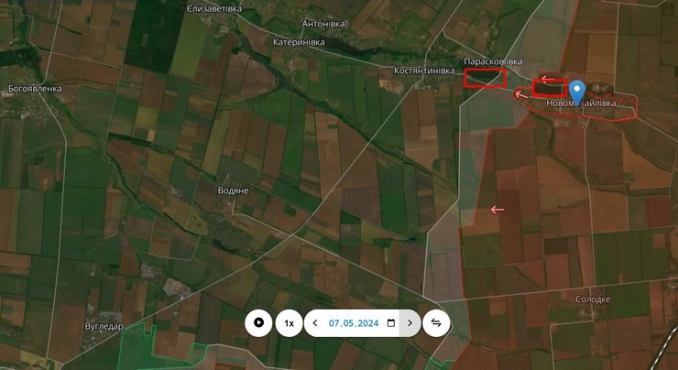The width and height of the screenshot is (678, 370).
Task: Click the blue location pin marker
Action: pyautogui.click(x=577, y=92)
